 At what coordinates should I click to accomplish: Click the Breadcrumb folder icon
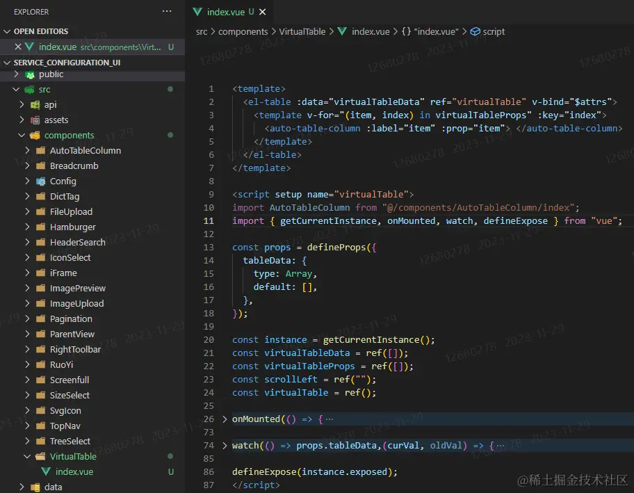point(40,165)
